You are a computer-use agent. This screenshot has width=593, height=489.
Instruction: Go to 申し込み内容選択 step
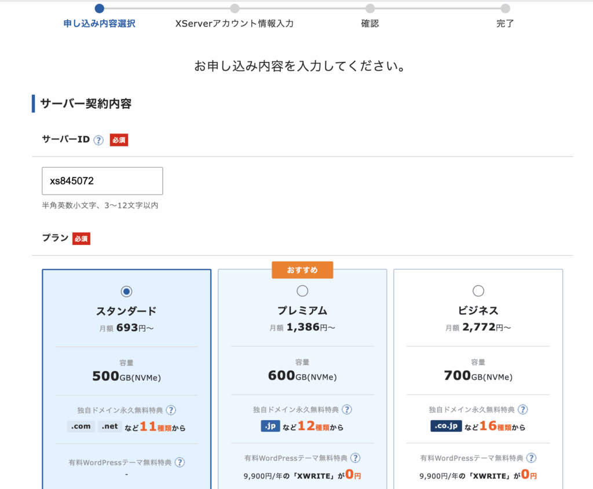(99, 24)
